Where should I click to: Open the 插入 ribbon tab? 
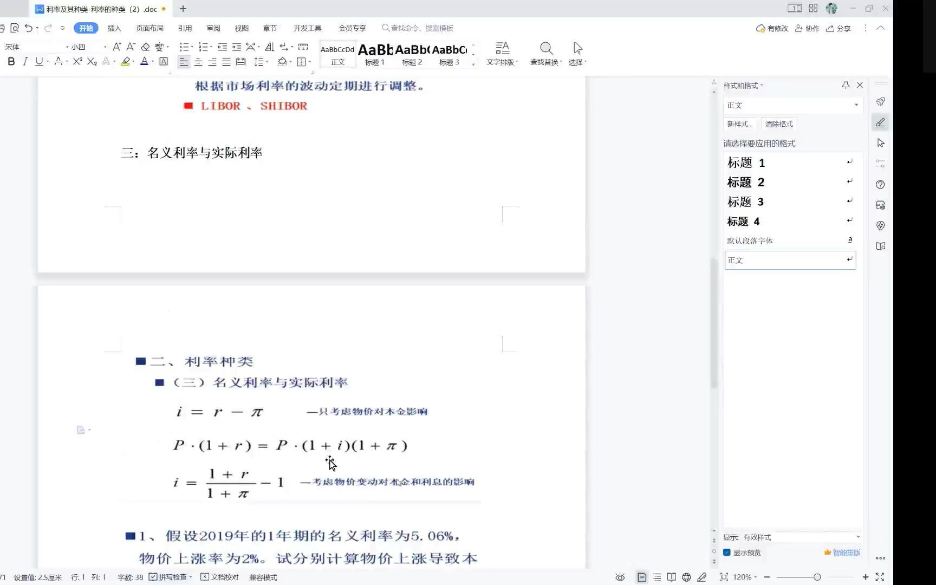coord(114,28)
